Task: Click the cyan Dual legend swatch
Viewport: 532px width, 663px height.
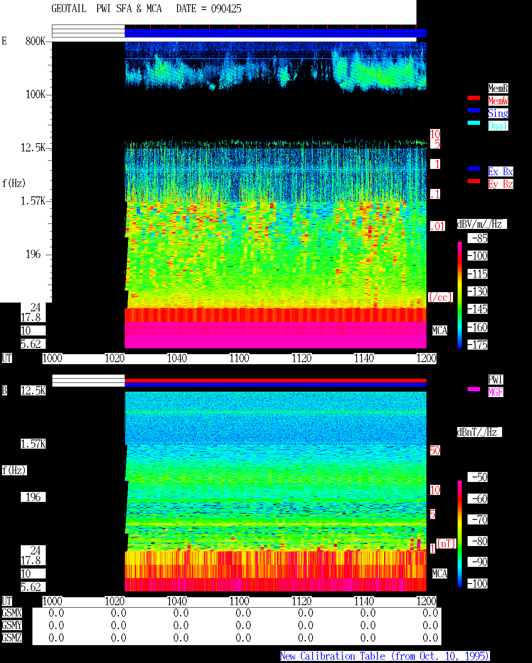Action: coord(474,123)
